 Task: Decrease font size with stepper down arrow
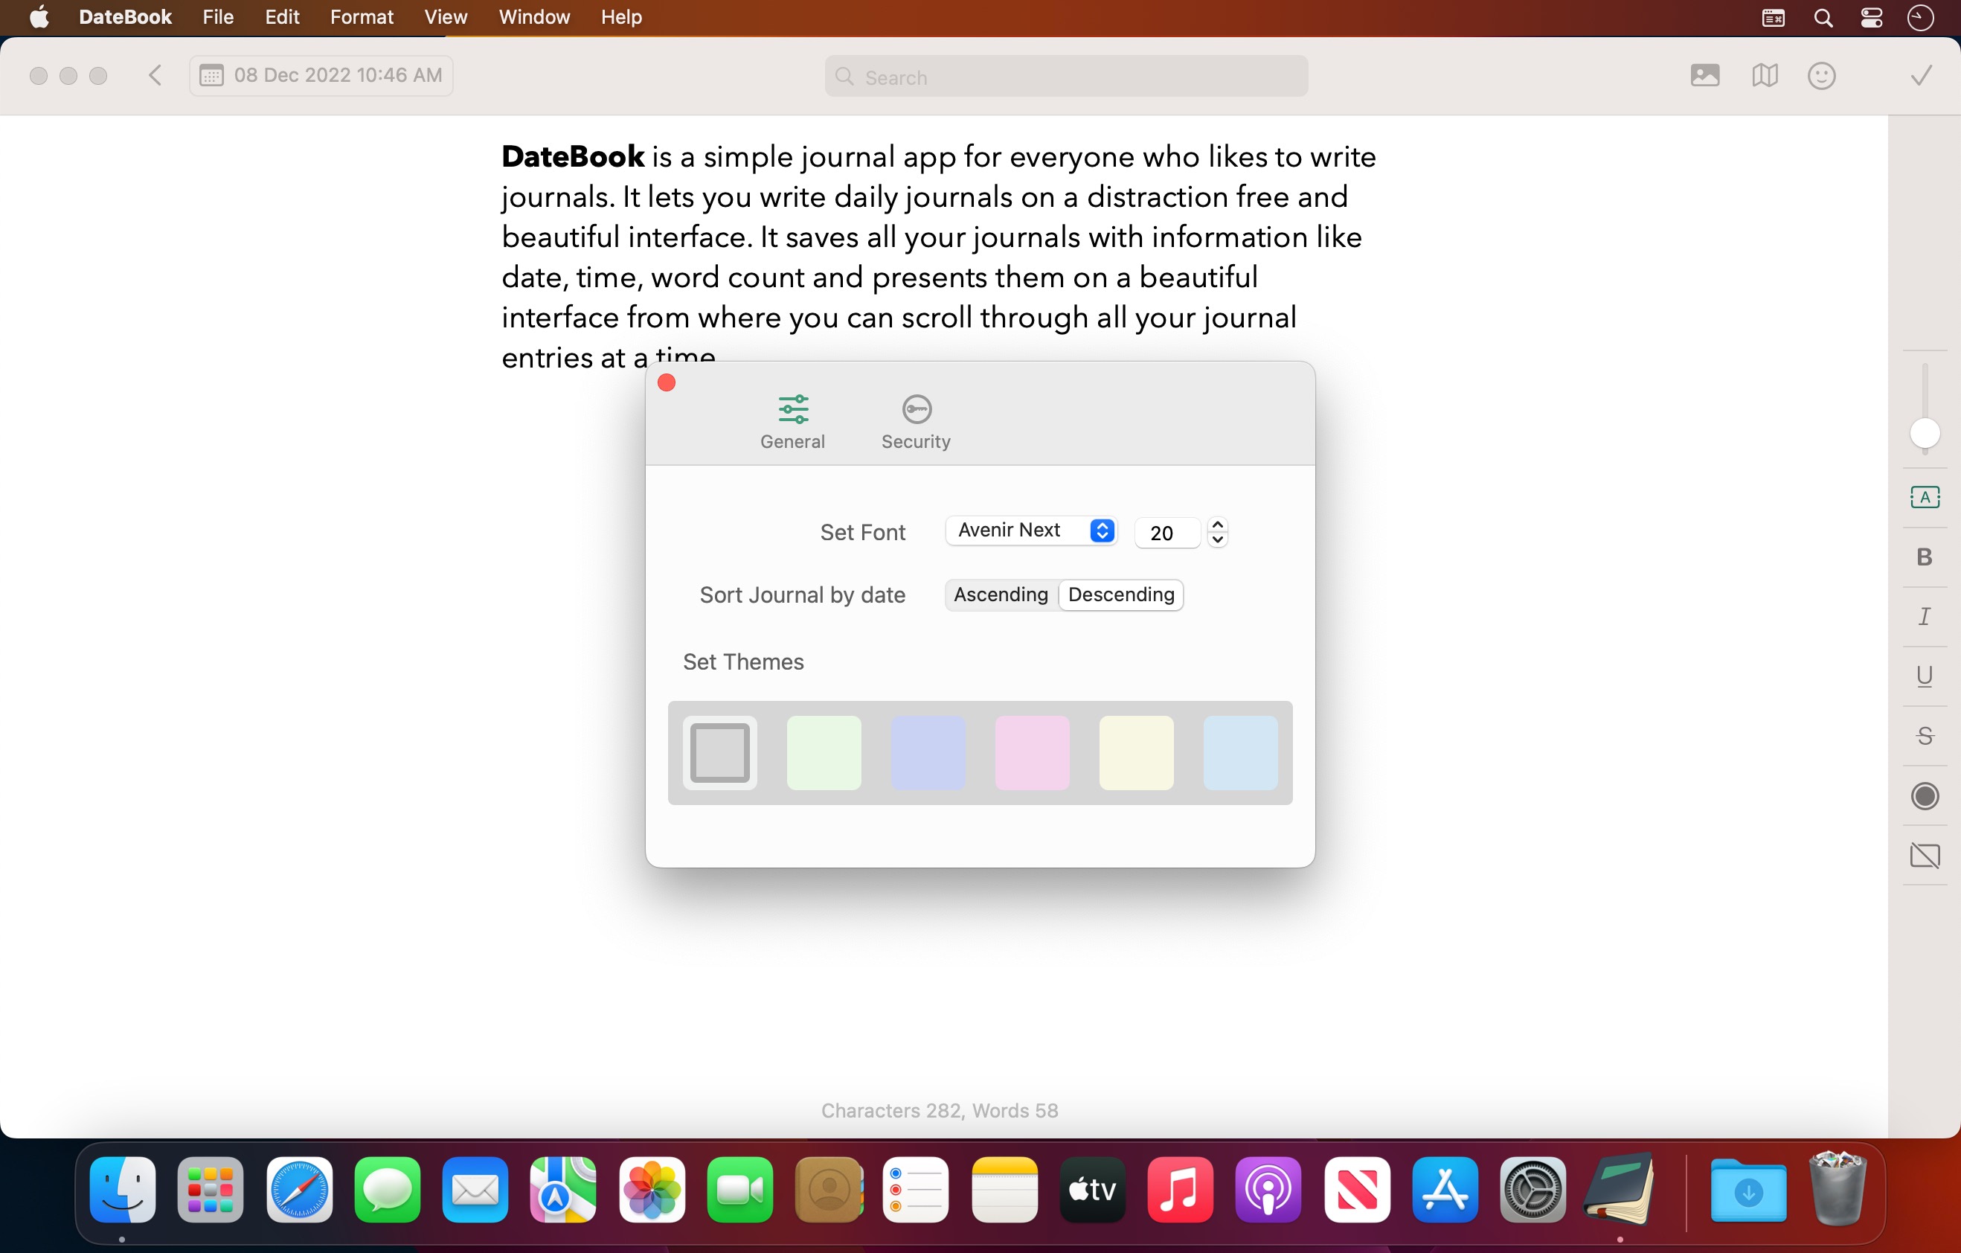[1218, 540]
